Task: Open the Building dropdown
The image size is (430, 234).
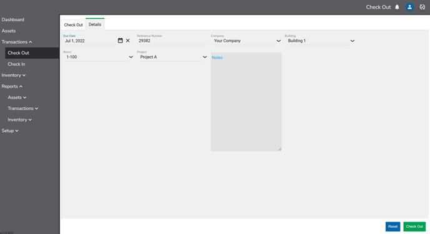Action: [x=352, y=41]
